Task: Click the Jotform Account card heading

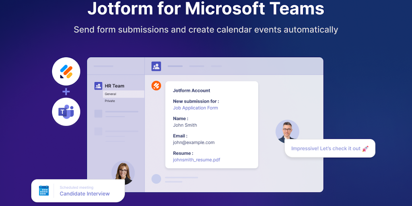Action: (x=192, y=91)
